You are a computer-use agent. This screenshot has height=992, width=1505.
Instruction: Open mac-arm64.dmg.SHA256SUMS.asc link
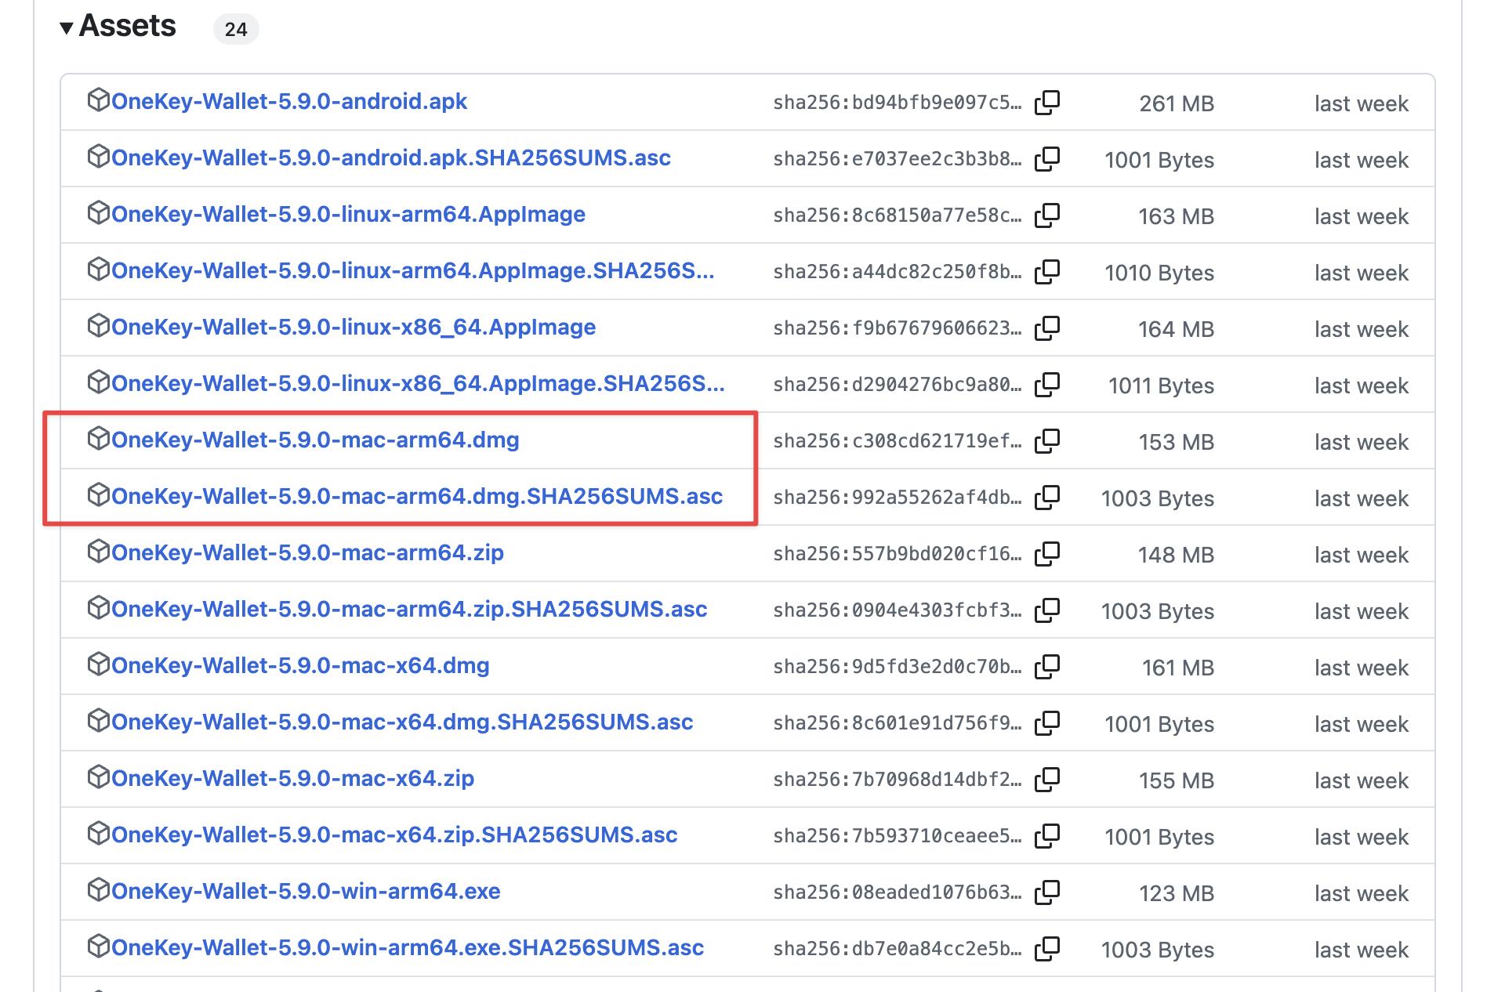pos(417,497)
